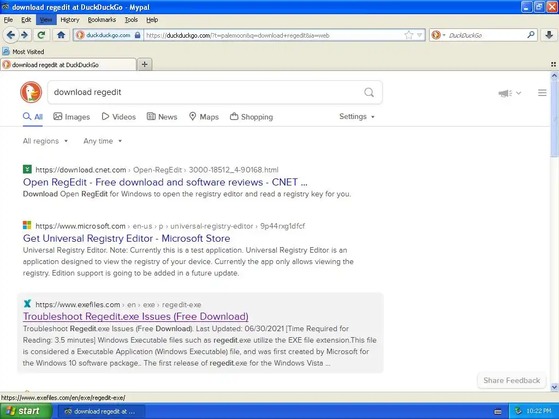Open the History menu
The height and width of the screenshot is (419, 559).
[69, 20]
